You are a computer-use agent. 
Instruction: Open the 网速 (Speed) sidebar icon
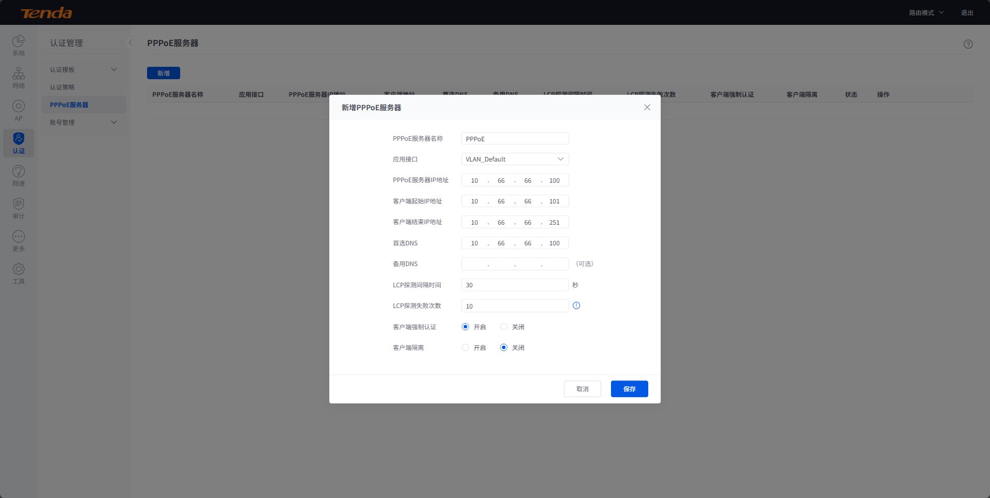tap(19, 175)
